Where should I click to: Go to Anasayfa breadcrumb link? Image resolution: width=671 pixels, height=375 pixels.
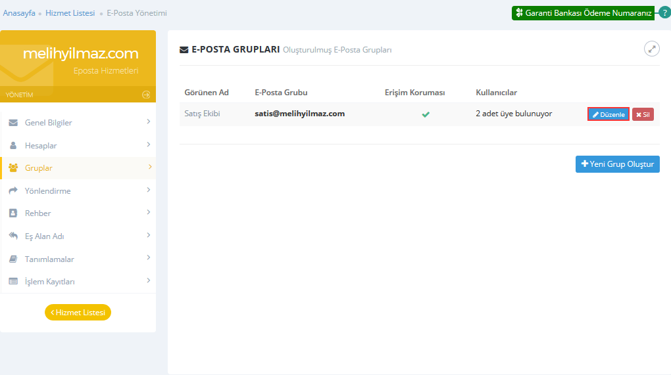pos(19,13)
